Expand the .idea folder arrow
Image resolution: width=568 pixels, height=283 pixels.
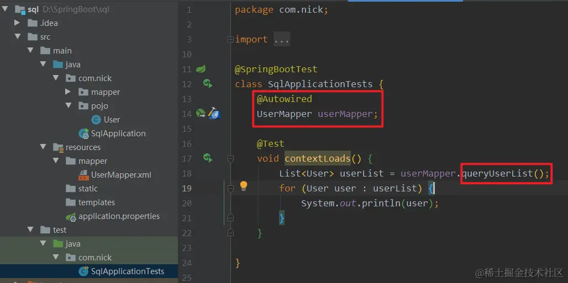17,23
